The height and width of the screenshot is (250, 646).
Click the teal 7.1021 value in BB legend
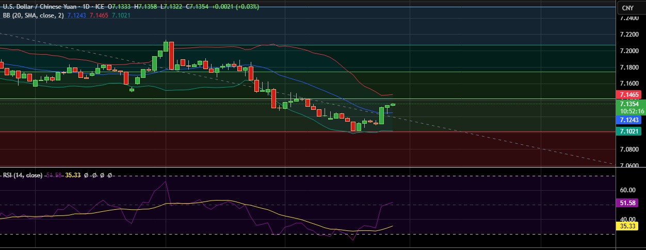click(x=121, y=15)
